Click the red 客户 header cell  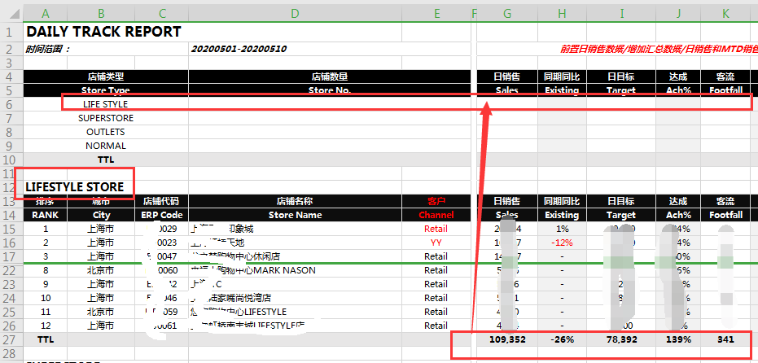pyautogui.click(x=436, y=201)
